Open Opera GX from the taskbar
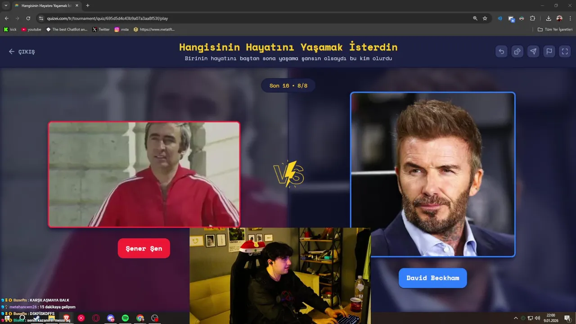 tap(96, 318)
